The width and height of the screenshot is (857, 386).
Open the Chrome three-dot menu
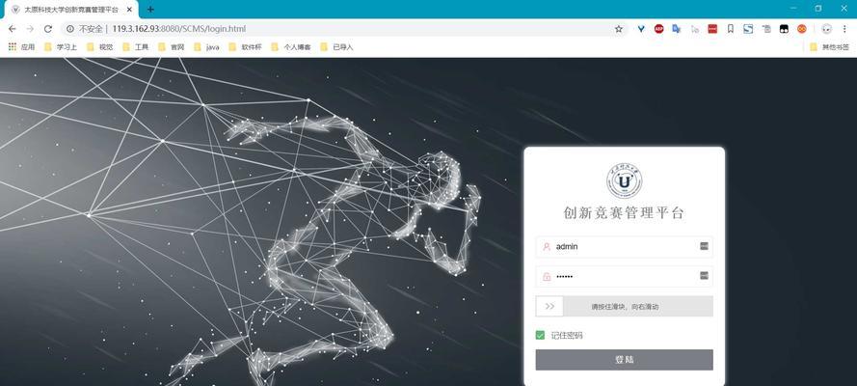[845, 29]
